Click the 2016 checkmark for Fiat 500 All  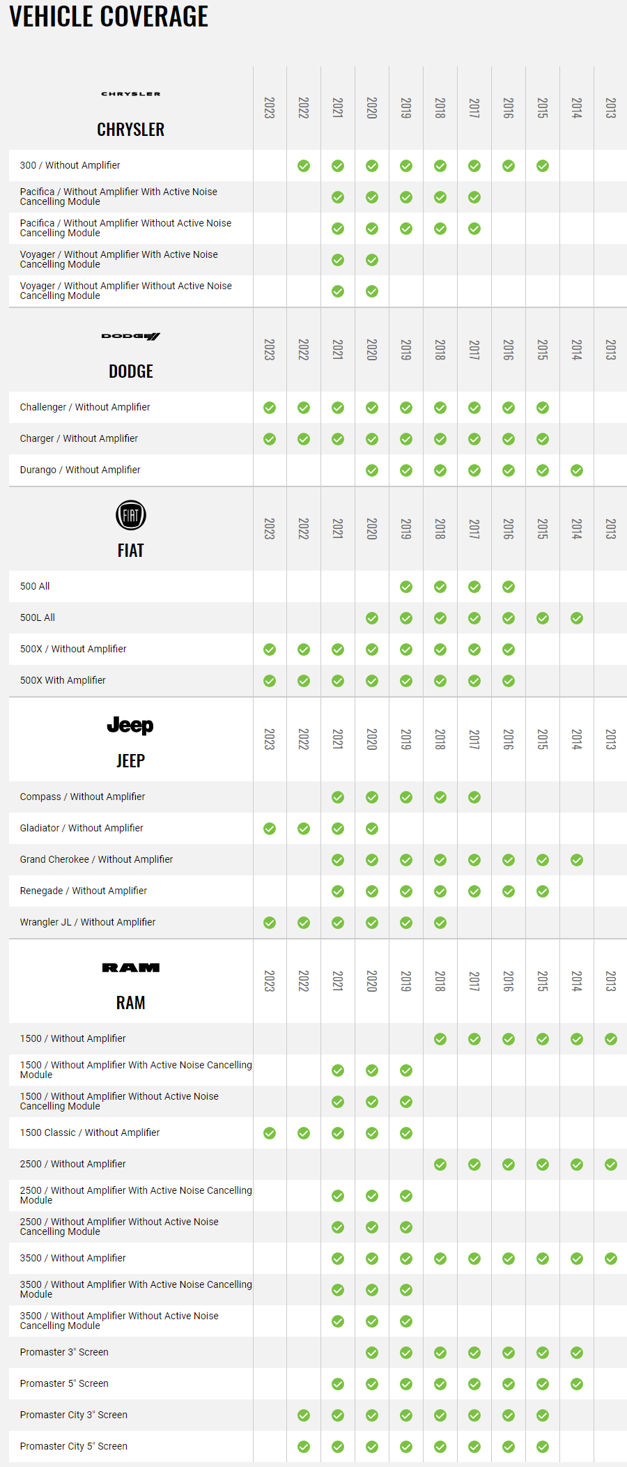tap(509, 587)
